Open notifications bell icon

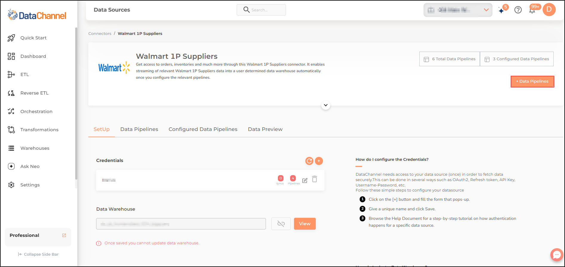click(532, 10)
